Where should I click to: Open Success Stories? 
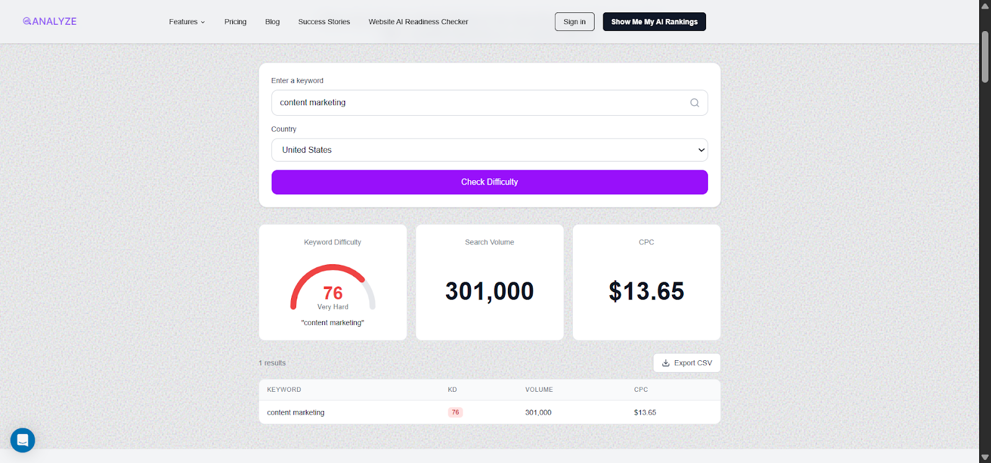(x=324, y=22)
